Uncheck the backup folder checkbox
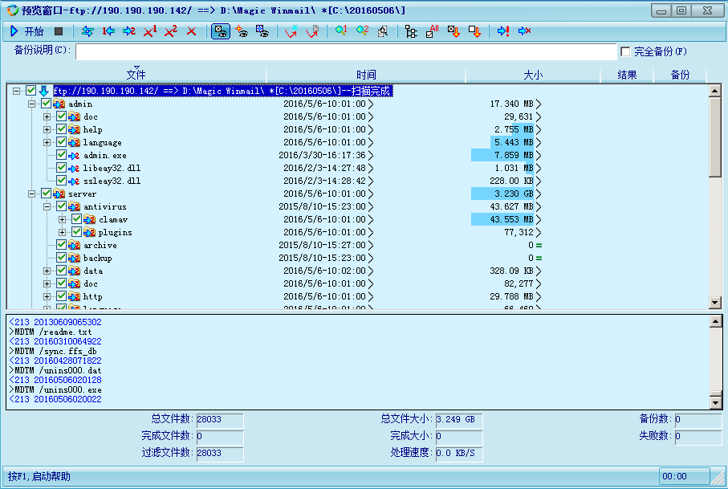Screen dimensions: 728x489 (61, 258)
